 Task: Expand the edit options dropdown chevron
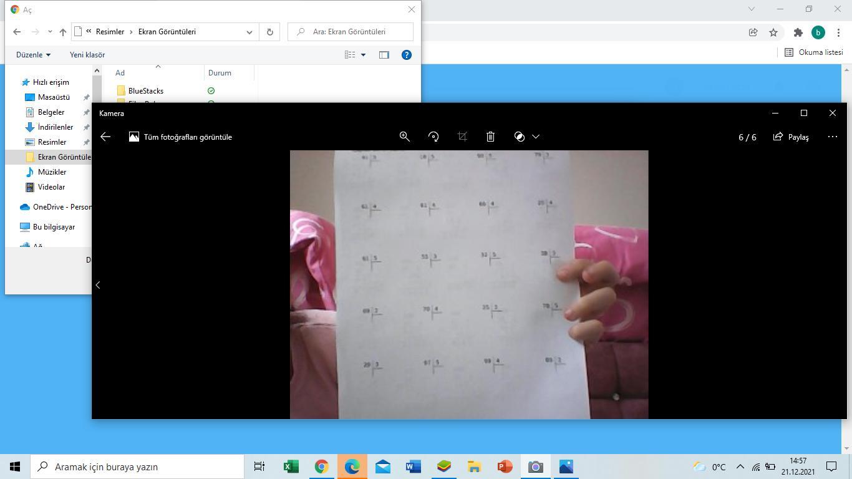(x=536, y=137)
